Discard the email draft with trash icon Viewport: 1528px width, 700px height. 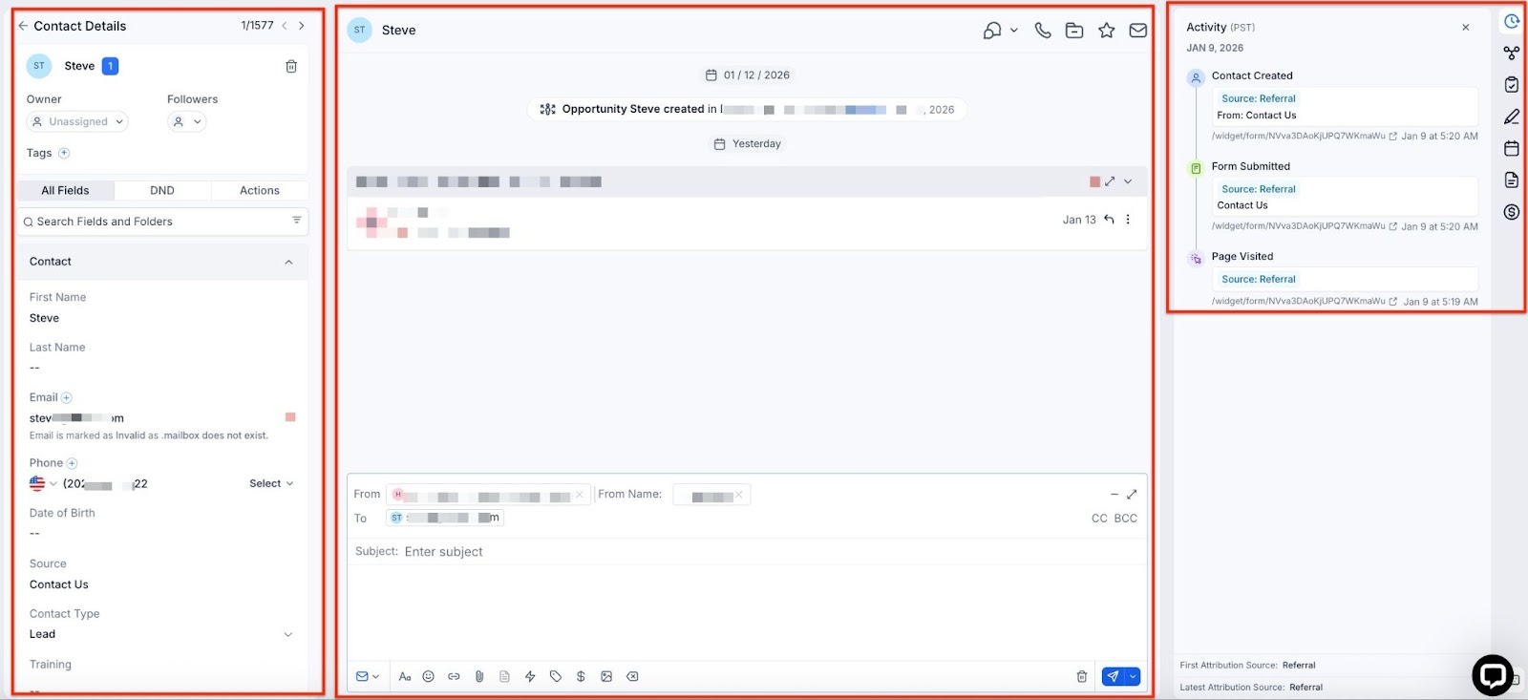tap(1082, 676)
